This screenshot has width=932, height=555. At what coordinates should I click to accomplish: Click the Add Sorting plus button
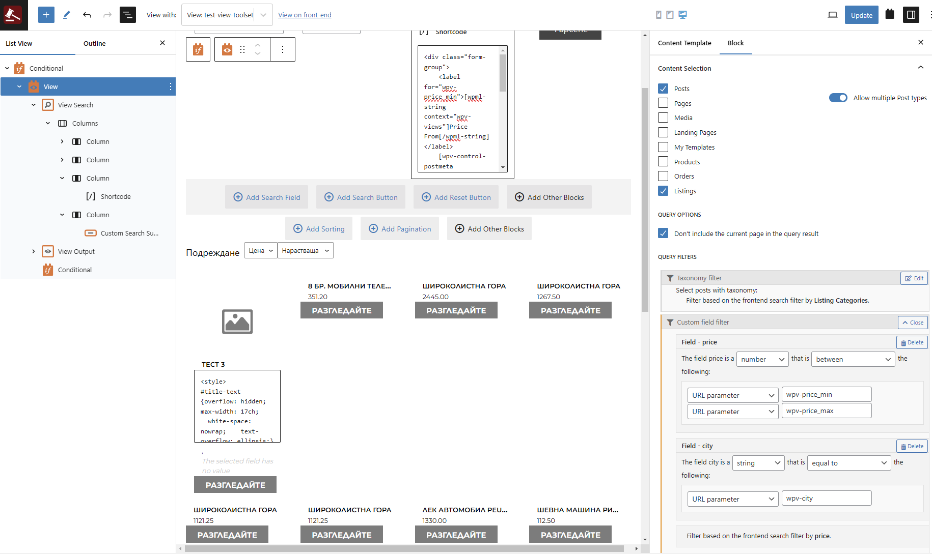(x=319, y=229)
